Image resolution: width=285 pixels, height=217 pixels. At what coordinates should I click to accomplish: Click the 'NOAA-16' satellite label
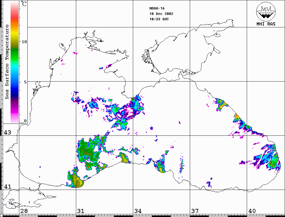click(x=157, y=8)
